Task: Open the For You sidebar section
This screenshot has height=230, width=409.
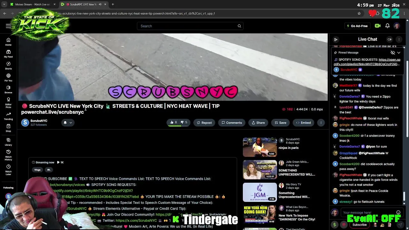Action: tap(8, 77)
